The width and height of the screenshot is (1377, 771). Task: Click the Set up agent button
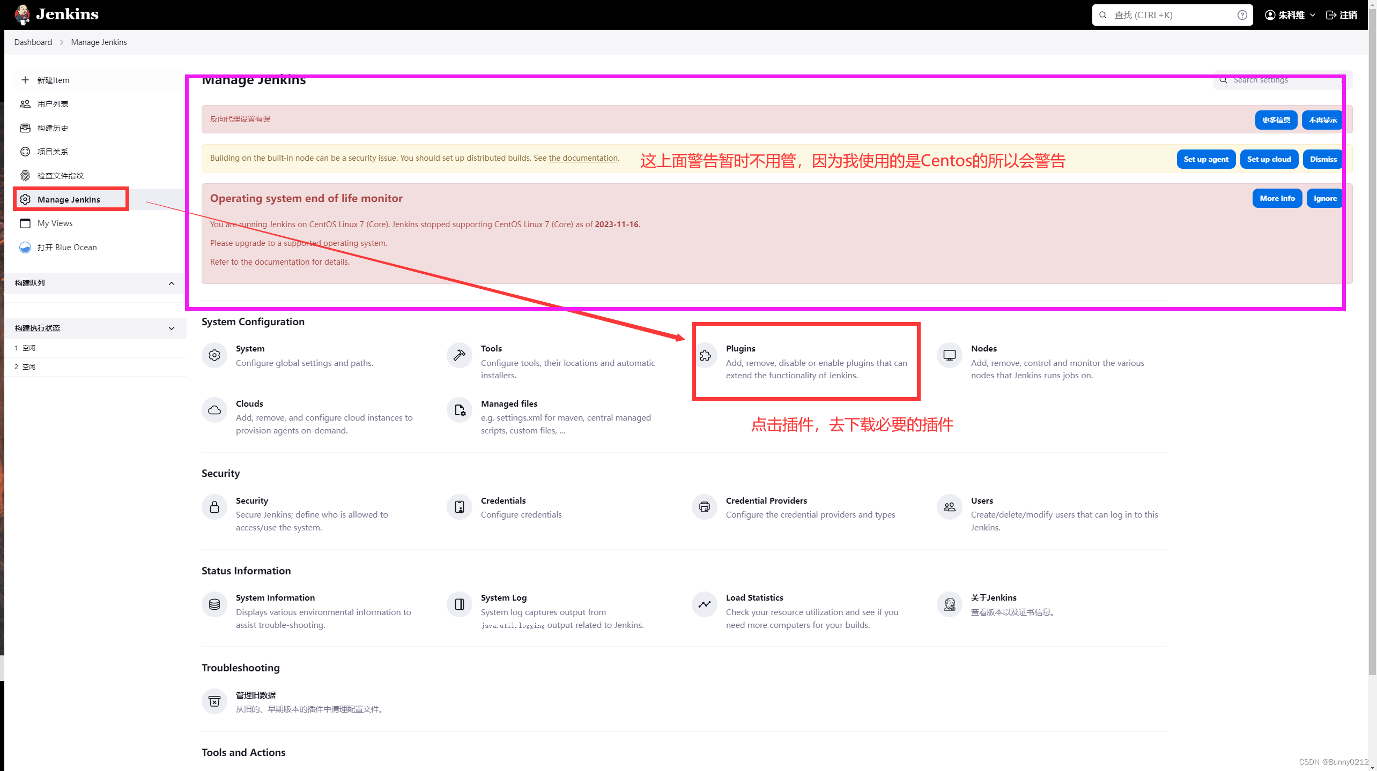(1206, 159)
